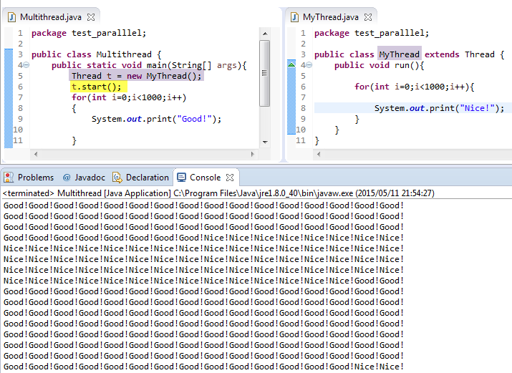Click the for loop line in MyThread.java
Viewport: 512px width, 373px height.
[x=415, y=87]
